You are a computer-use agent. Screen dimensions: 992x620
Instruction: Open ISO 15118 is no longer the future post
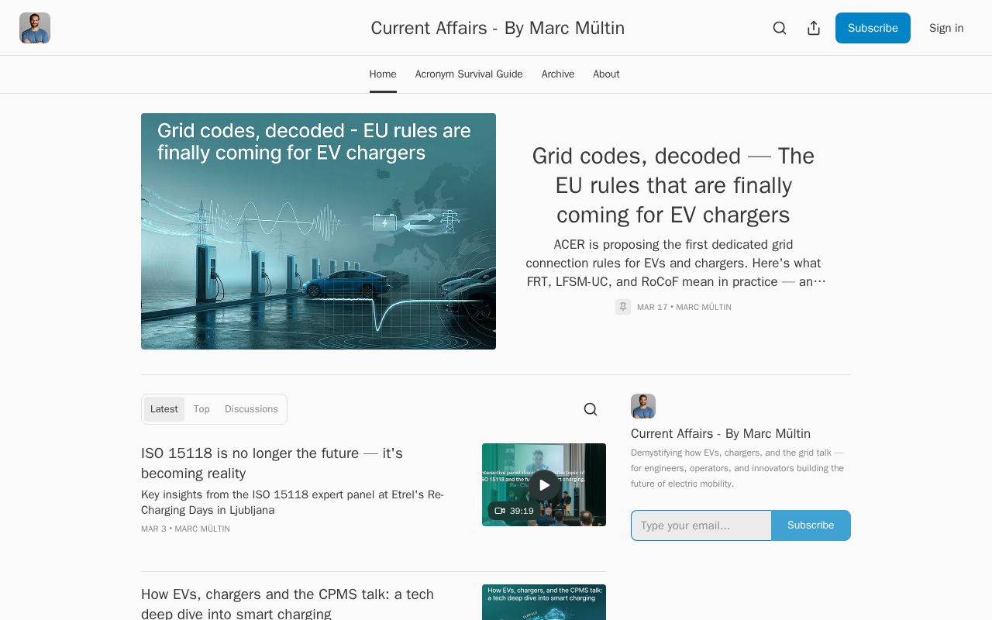tap(272, 463)
